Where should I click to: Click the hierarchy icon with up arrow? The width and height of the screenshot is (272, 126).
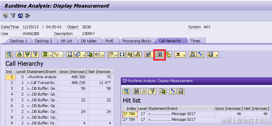[x=138, y=54]
